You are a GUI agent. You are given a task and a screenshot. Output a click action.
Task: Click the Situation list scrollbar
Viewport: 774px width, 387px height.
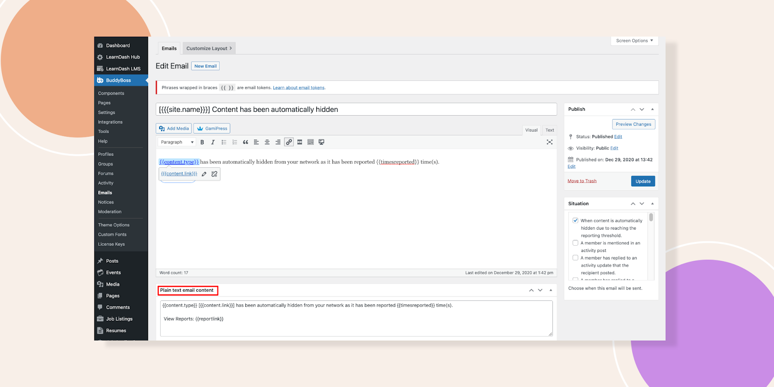[651, 218]
